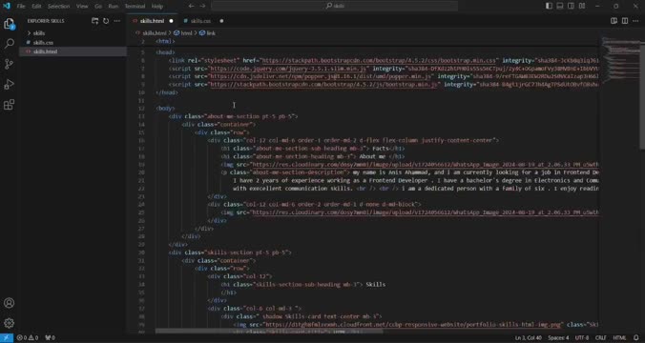Open the Source Control view
Screen dimensions: 645x343
click(9, 64)
